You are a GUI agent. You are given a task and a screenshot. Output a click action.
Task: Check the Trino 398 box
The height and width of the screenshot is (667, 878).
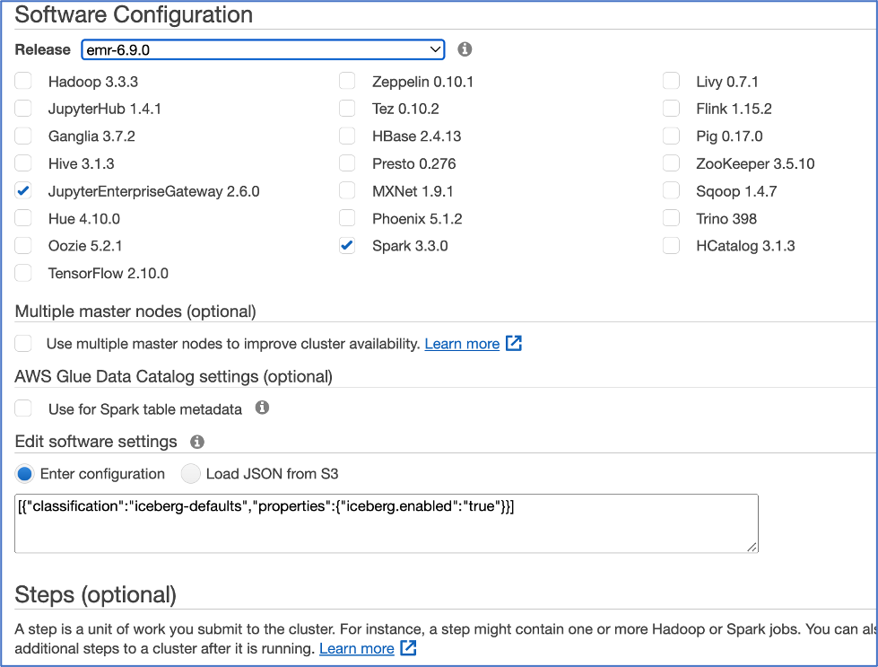click(x=672, y=218)
